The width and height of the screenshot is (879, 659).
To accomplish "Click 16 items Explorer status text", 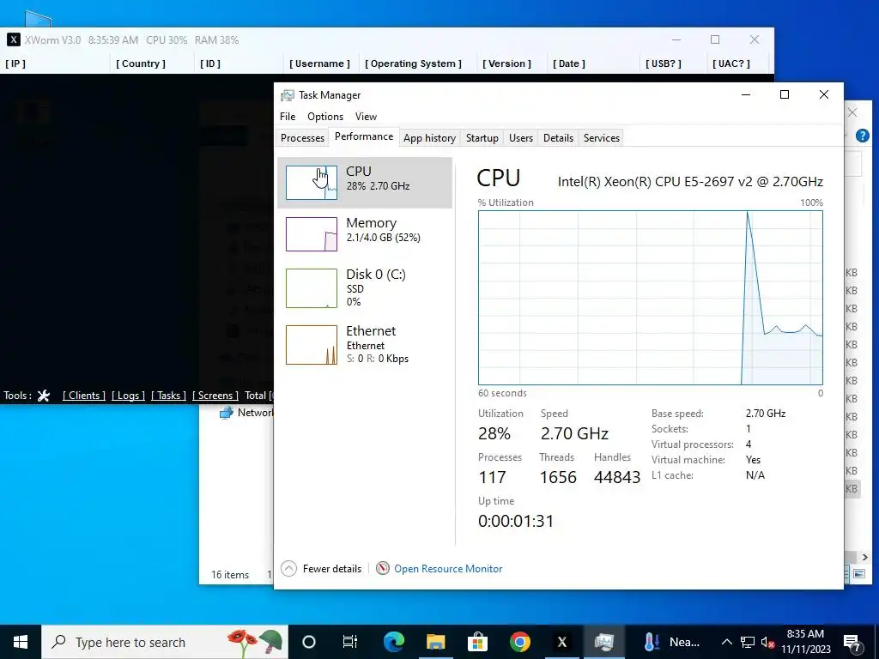I will tap(230, 575).
